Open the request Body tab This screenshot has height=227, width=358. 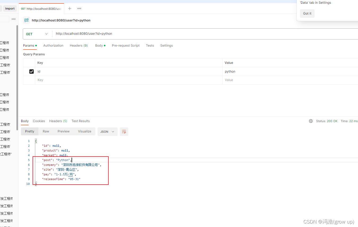pyautogui.click(x=100, y=46)
